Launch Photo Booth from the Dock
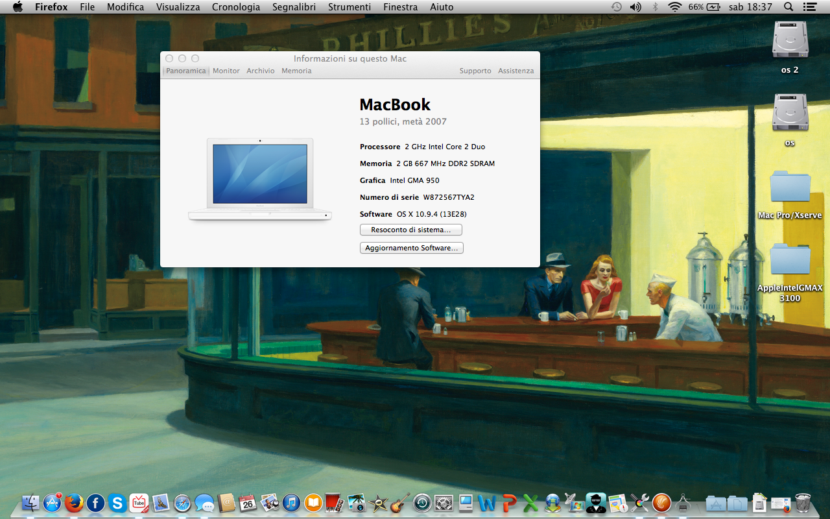The width and height of the screenshot is (830, 519). (x=334, y=503)
